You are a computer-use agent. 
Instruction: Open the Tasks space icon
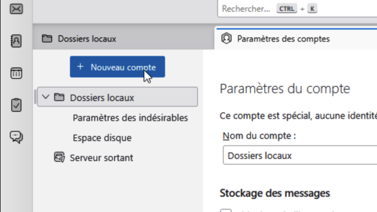click(16, 105)
